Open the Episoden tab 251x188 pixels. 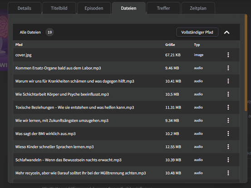tap(94, 8)
